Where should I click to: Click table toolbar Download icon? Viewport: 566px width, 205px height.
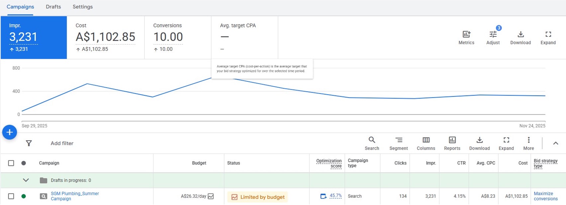click(479, 140)
